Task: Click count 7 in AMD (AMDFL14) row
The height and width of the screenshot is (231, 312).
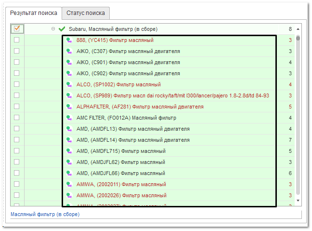Action: (x=290, y=140)
